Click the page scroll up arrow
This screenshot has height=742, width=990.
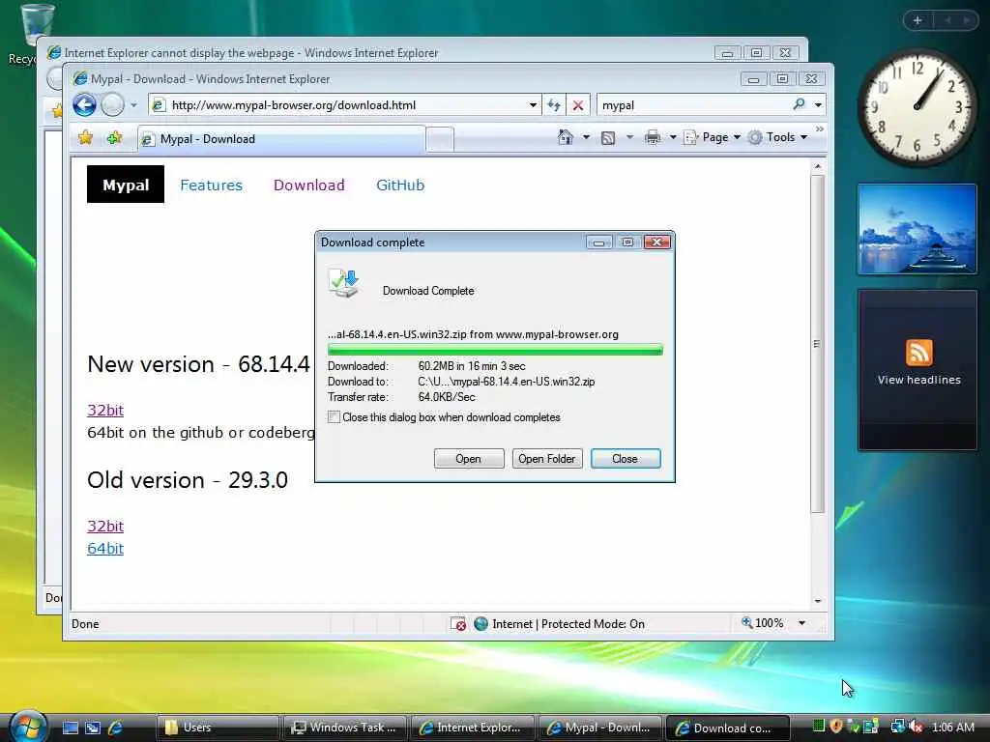(818, 166)
